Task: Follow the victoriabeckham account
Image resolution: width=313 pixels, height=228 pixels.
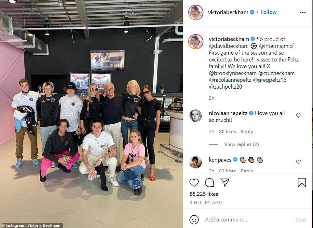Action: [268, 12]
